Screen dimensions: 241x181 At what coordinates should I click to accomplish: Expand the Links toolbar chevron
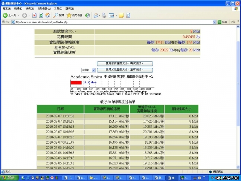point(238,21)
